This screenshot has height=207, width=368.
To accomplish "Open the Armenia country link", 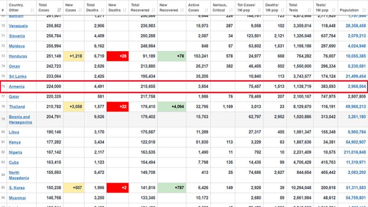I will pyautogui.click(x=16, y=86).
